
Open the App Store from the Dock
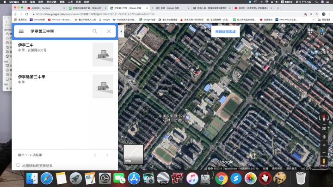(x=134, y=178)
